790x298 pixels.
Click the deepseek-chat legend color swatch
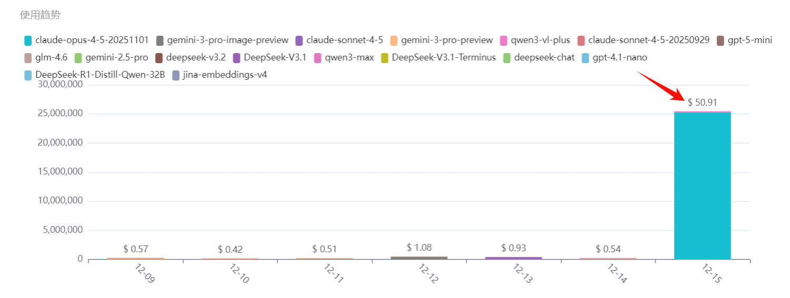coord(507,57)
